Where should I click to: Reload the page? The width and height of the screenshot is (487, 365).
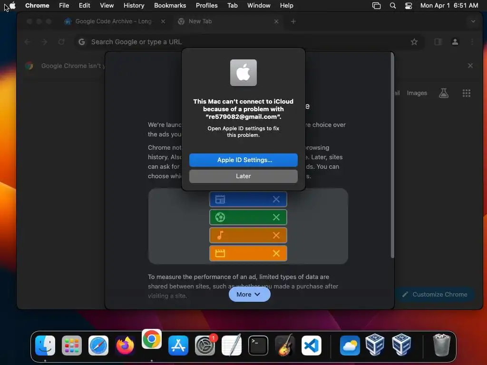tap(61, 42)
